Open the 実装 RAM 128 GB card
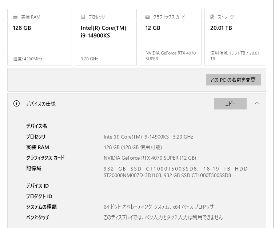Image resolution: width=275 pixels, height=228 pixels. point(40,37)
